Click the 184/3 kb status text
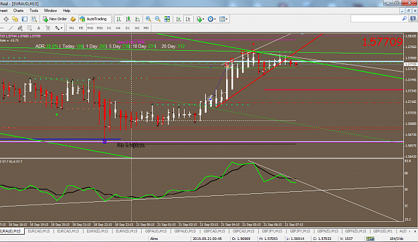Image resolution: width=418 pixels, height=242 pixels. [396, 239]
